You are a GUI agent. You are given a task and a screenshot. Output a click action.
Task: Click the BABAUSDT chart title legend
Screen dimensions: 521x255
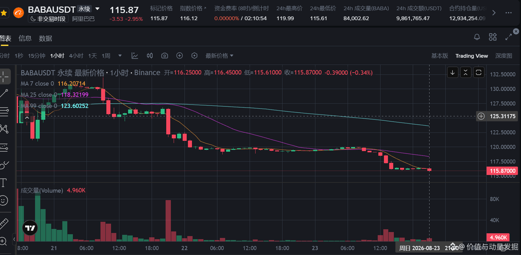tap(90, 73)
